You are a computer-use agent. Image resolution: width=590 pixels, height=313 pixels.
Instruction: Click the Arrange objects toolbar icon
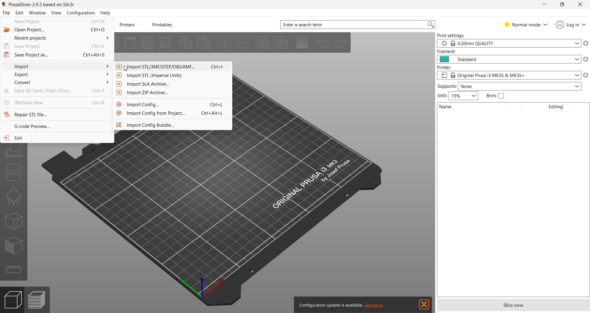pyautogui.click(x=147, y=43)
